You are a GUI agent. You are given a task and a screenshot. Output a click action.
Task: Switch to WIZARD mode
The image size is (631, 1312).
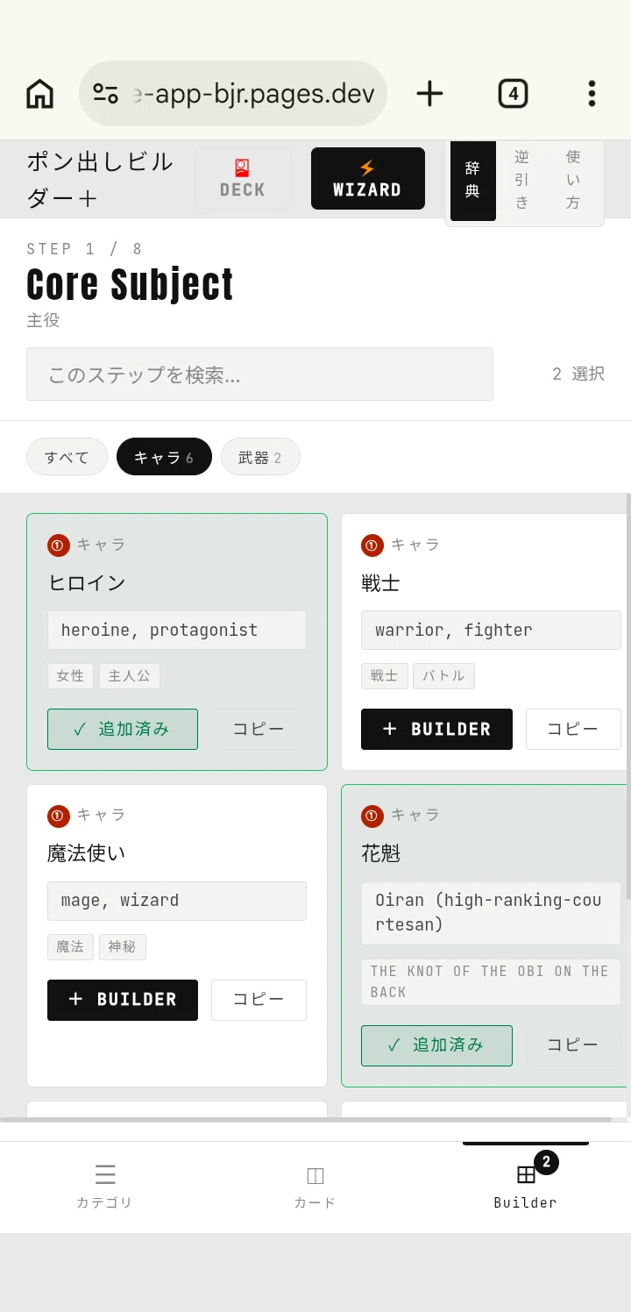367,179
